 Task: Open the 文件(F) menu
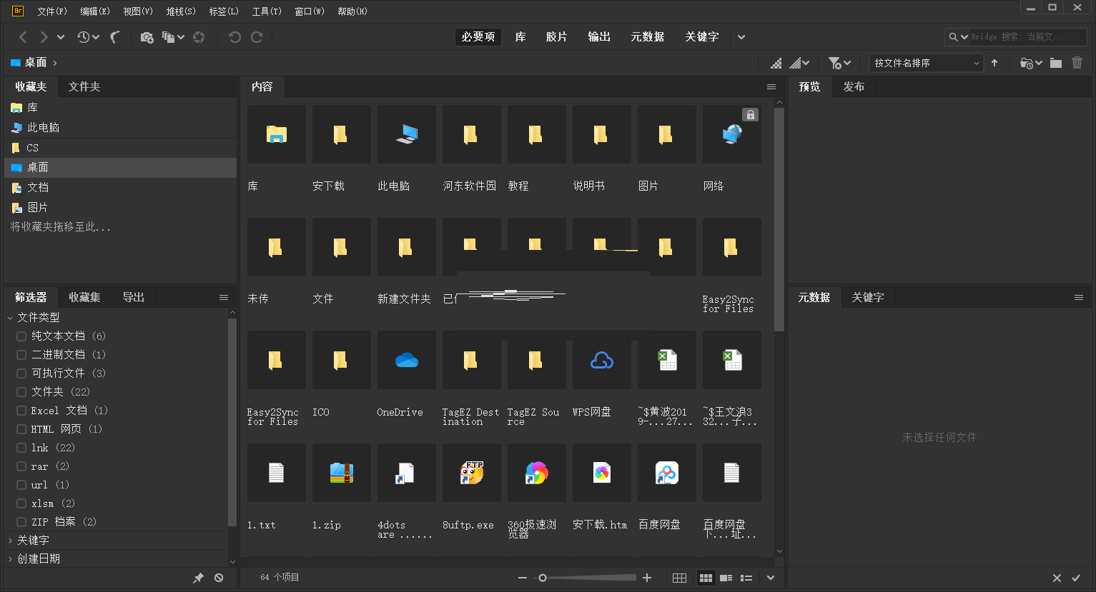pos(52,11)
